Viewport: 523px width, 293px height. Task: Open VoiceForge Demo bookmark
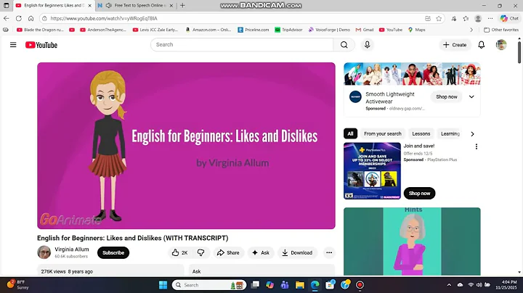pyautogui.click(x=329, y=30)
